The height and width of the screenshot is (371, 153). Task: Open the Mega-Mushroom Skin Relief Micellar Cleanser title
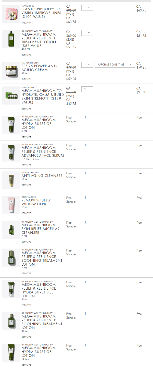(40, 229)
